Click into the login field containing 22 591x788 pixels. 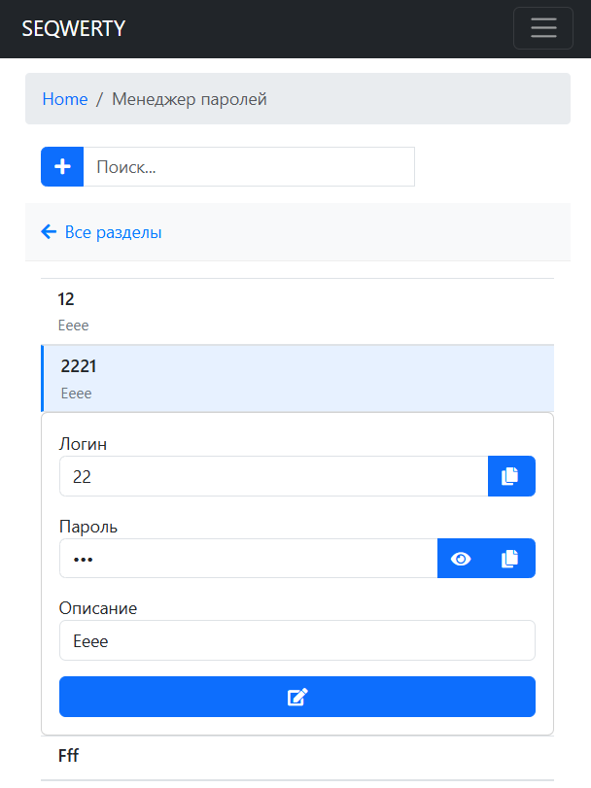272,476
